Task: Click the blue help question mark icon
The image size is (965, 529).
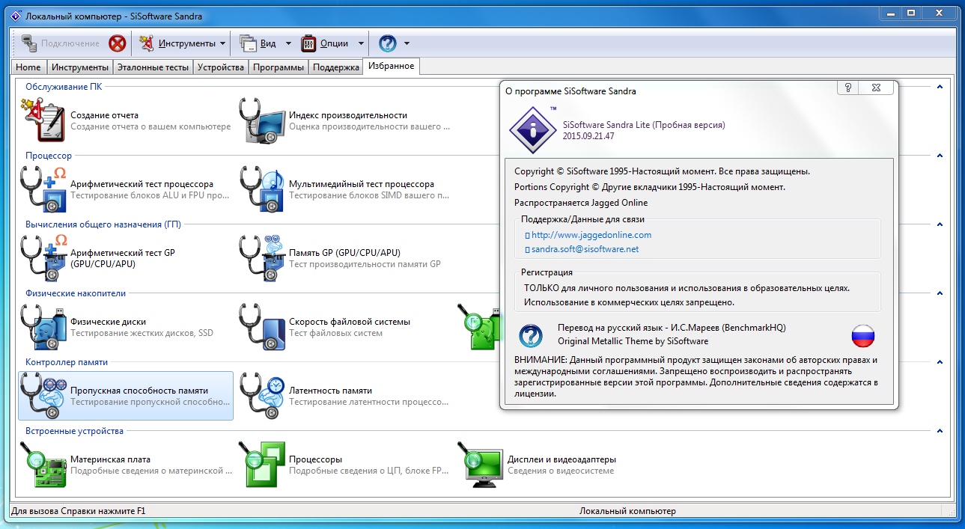Action: 388,43
